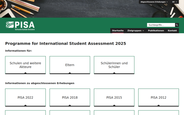The image size is (184, 115).
Task: Click the search magnifier icon button
Action: coord(177,25)
